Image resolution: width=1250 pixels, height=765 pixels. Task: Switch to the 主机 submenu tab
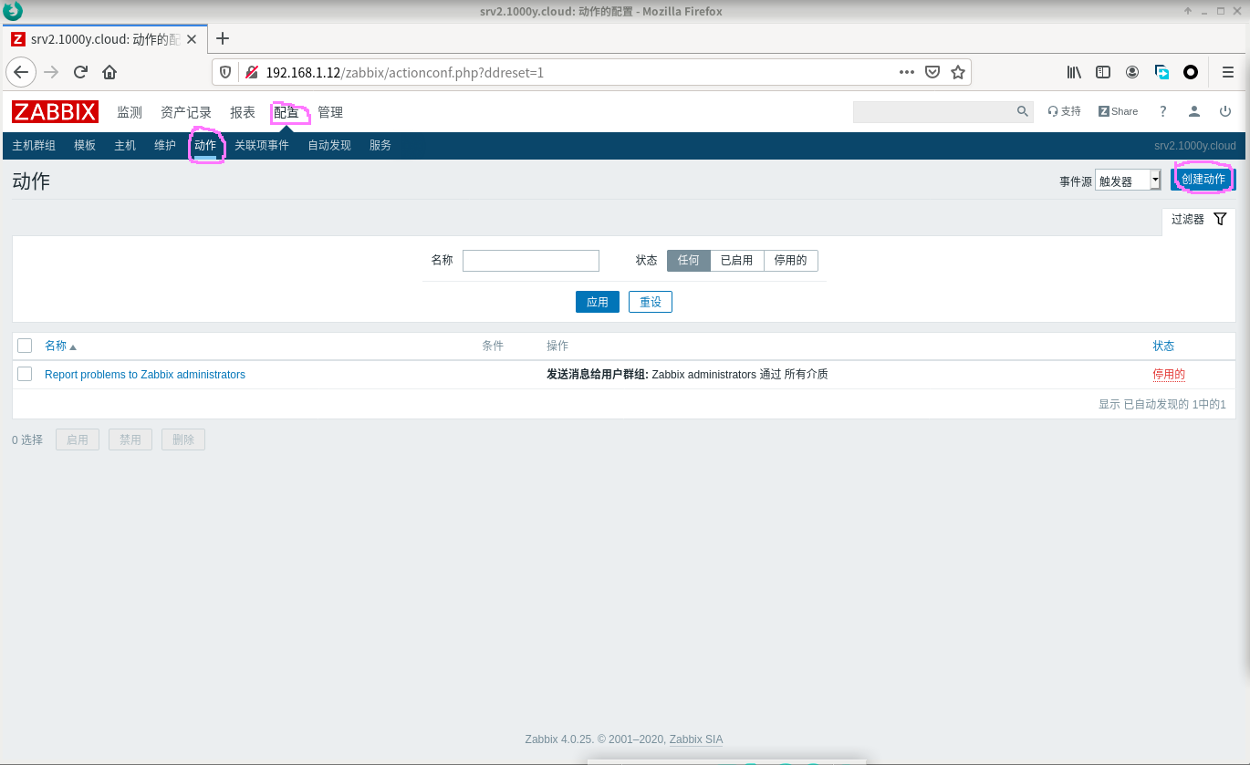[x=125, y=145]
